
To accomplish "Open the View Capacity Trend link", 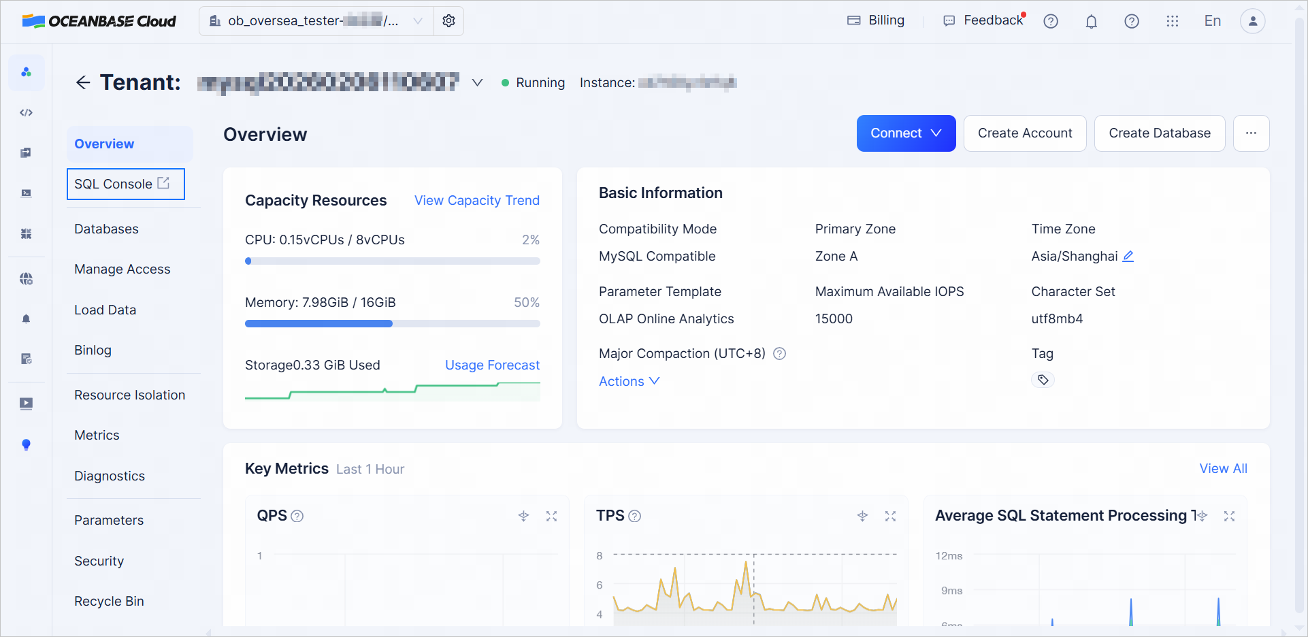I will 476,201.
